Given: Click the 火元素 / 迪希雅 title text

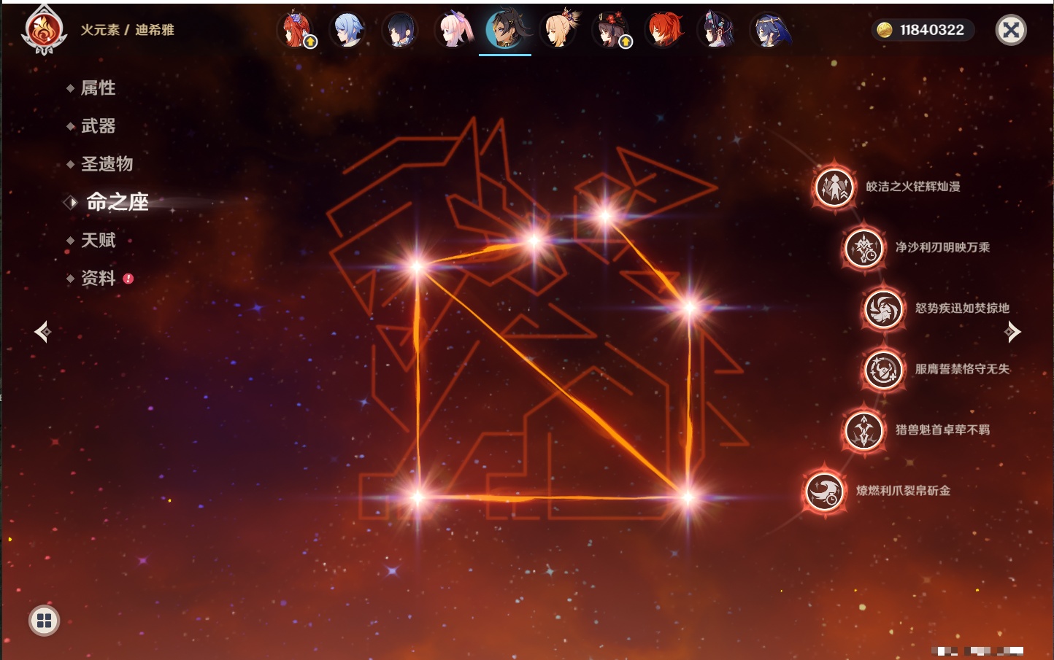Looking at the screenshot, I should [128, 30].
